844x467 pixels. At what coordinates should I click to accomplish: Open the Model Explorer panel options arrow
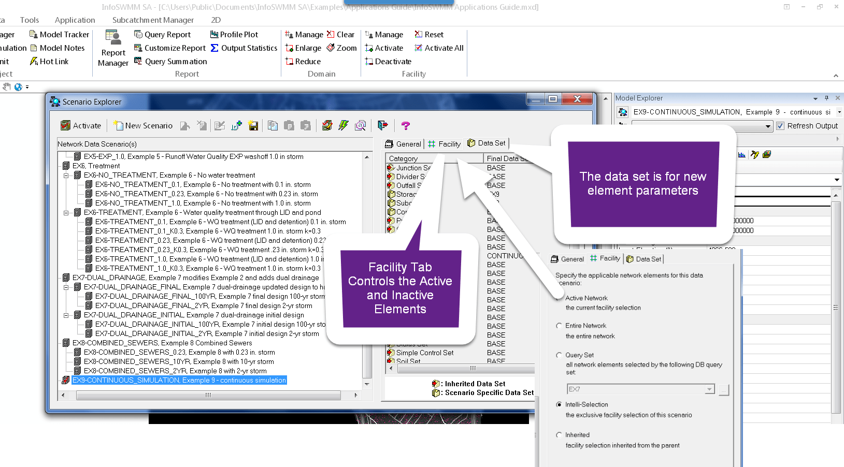pyautogui.click(x=816, y=98)
